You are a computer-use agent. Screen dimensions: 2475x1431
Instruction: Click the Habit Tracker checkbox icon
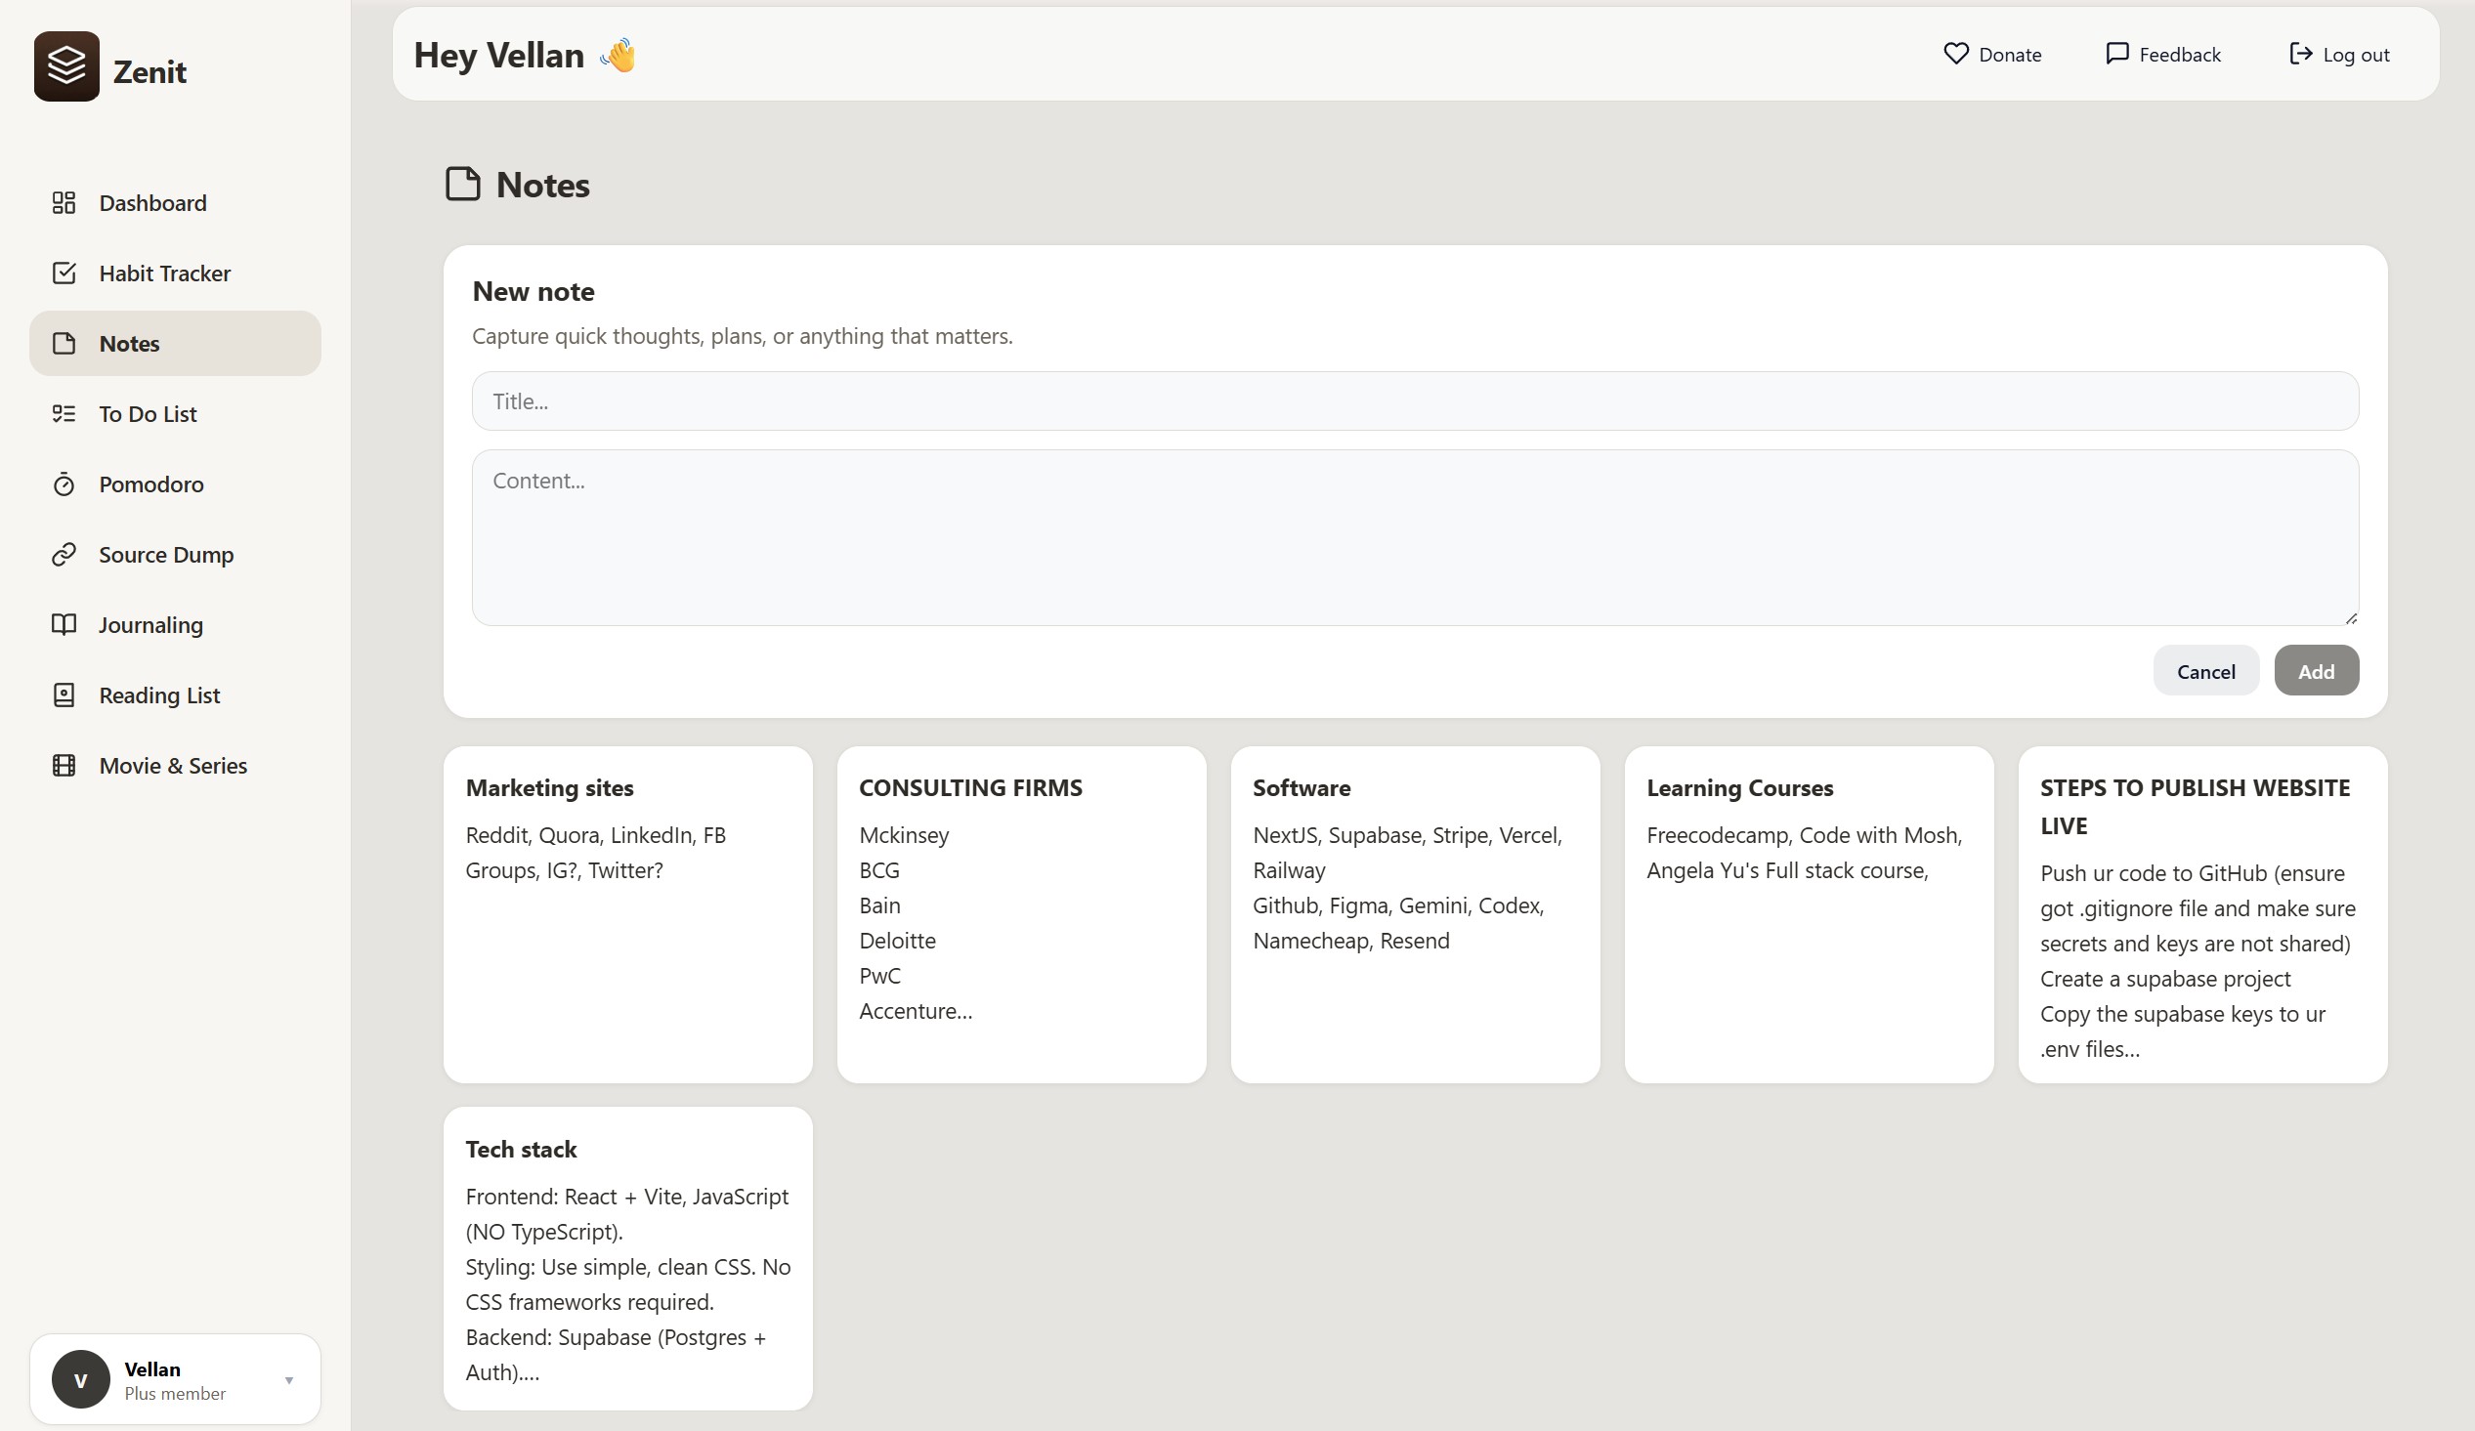coord(64,274)
